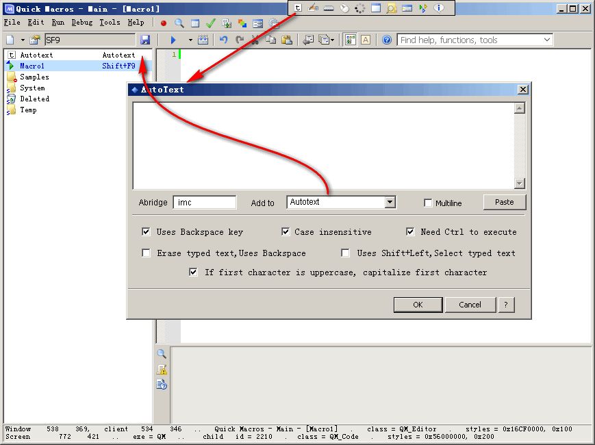595x445 pixels.
Task: Uncheck 'Uses Backspace key' checkbox
Action: pyautogui.click(x=146, y=232)
